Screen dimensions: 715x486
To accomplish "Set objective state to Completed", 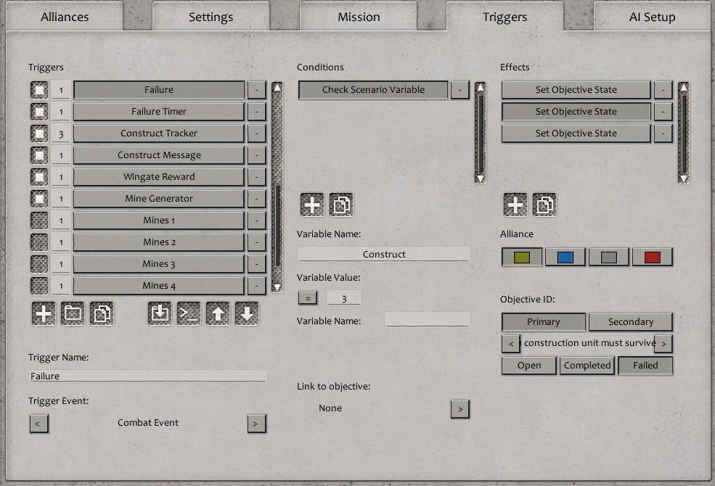I will (587, 366).
